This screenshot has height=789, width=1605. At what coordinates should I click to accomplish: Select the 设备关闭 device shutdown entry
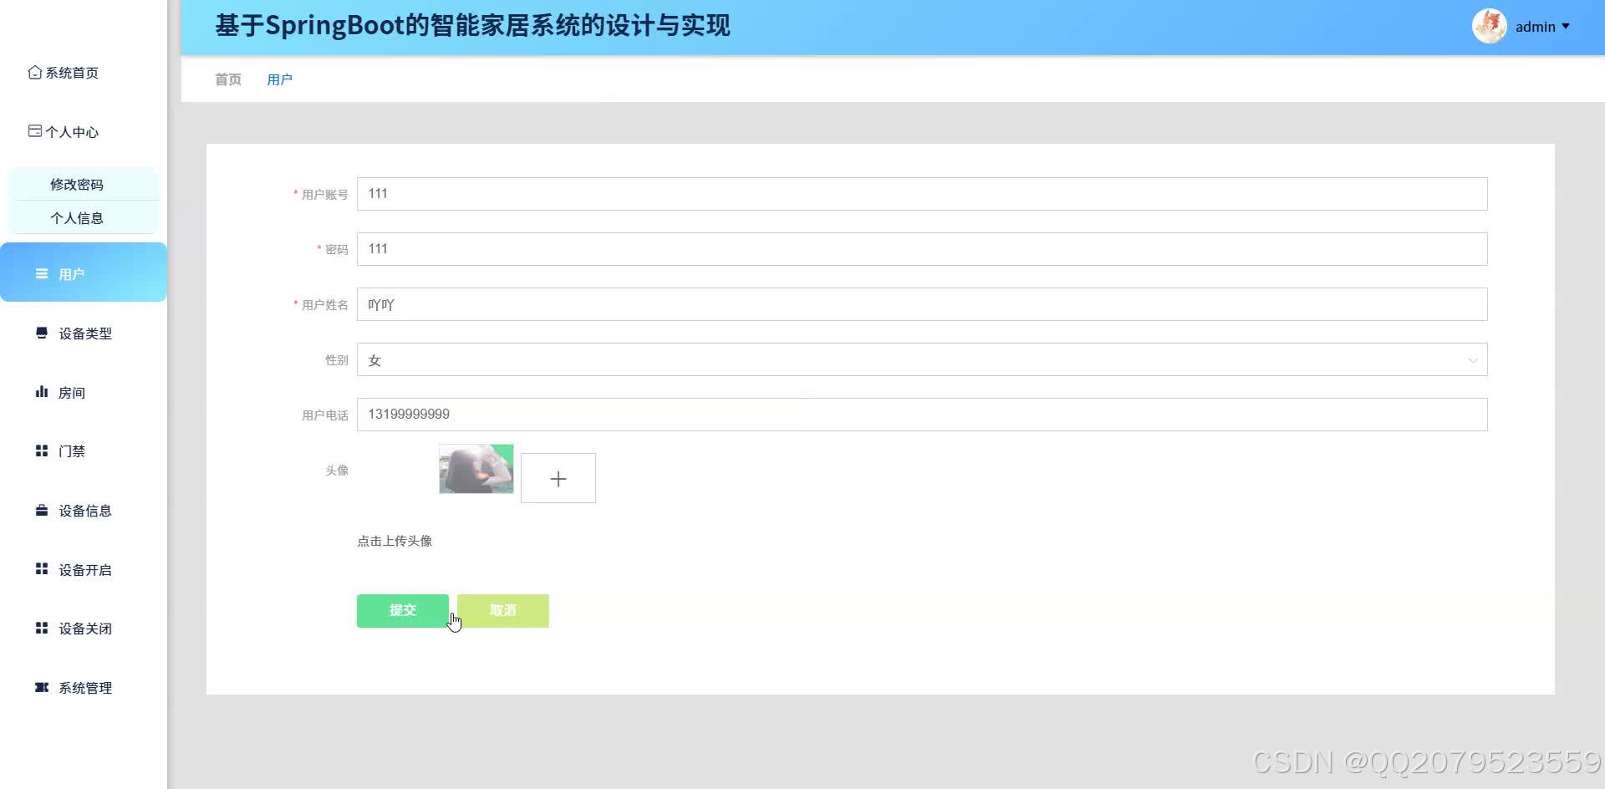[84, 628]
